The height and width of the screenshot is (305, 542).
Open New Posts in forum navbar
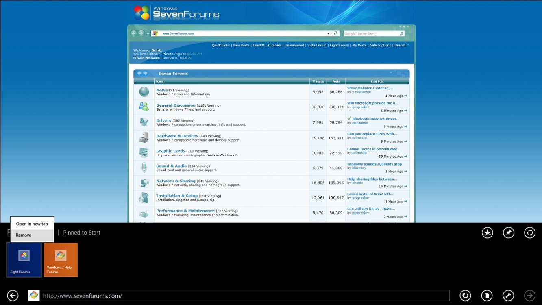(x=241, y=45)
